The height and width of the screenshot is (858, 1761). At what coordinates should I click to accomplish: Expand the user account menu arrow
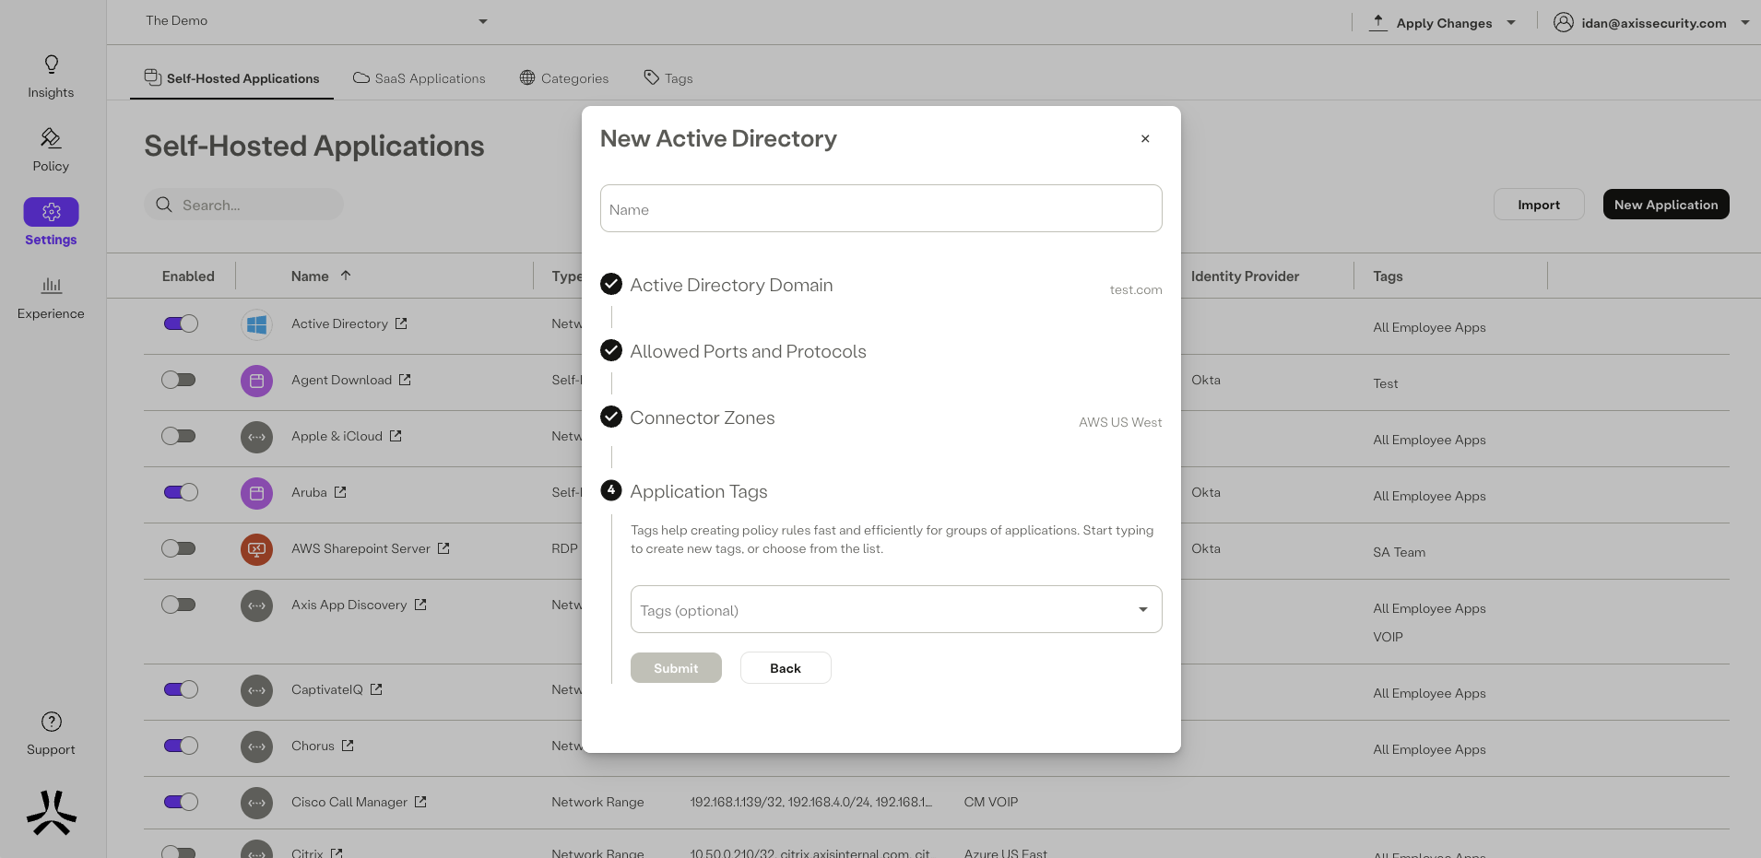click(1744, 22)
